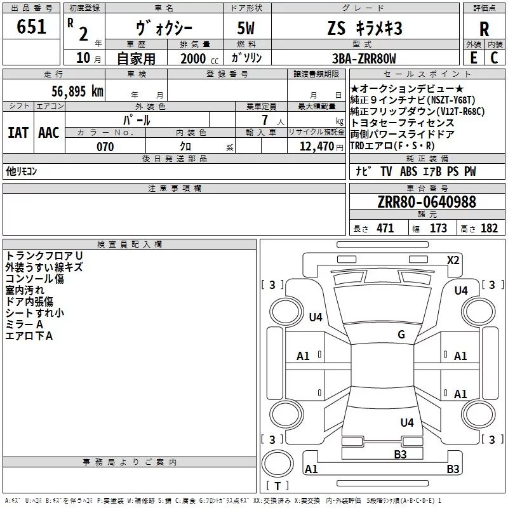Click interior grade C
The image size is (508, 508).
[x=494, y=58]
